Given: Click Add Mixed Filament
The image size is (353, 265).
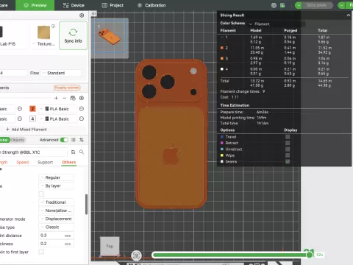Looking at the screenshot, I should [x=26, y=130].
